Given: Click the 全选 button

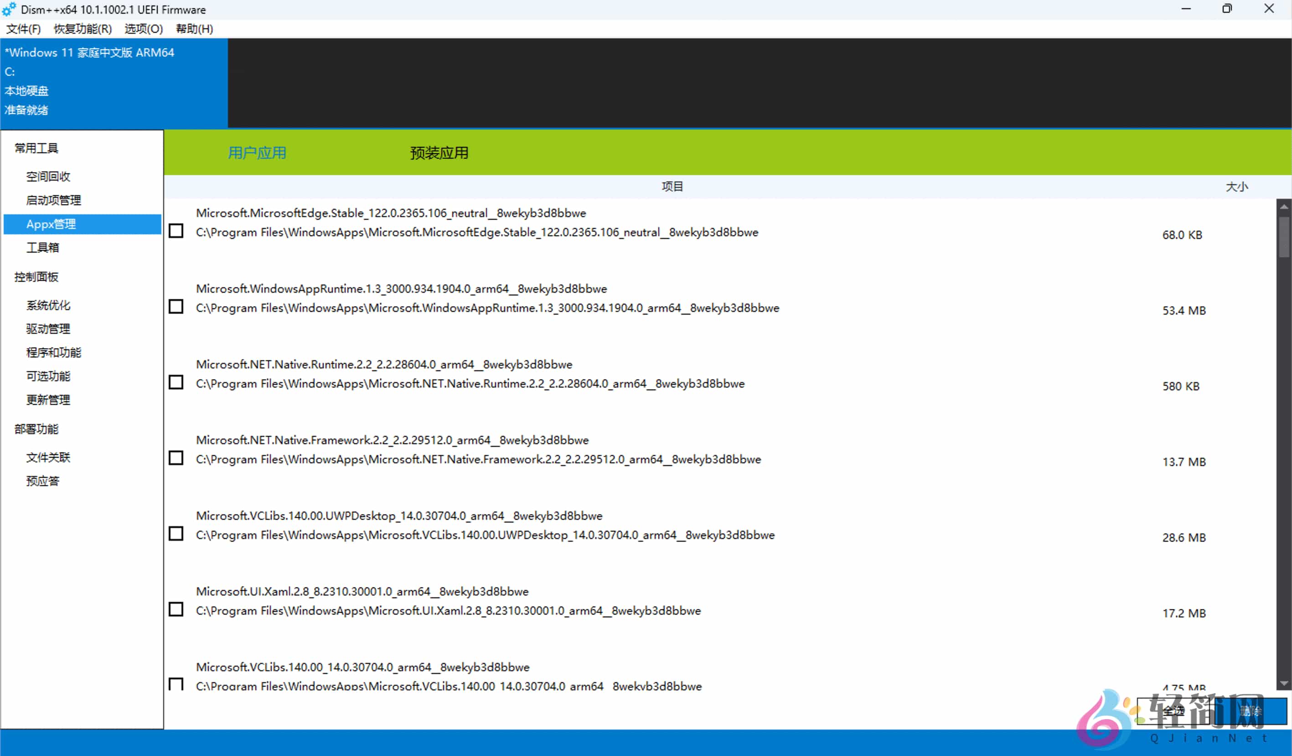Looking at the screenshot, I should tap(1173, 711).
